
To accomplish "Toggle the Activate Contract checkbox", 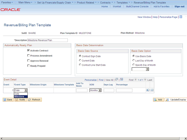I will [28, 50].
